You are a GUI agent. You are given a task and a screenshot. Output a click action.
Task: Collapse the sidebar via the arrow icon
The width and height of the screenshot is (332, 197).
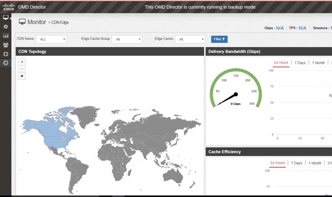(x=6, y=63)
